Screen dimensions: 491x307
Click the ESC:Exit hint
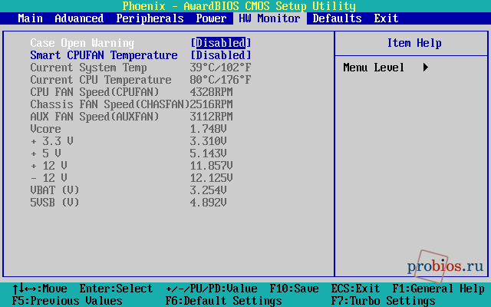click(x=355, y=289)
